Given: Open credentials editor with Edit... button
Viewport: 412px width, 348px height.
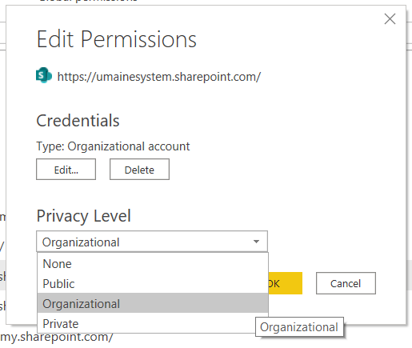Looking at the screenshot, I should (66, 170).
